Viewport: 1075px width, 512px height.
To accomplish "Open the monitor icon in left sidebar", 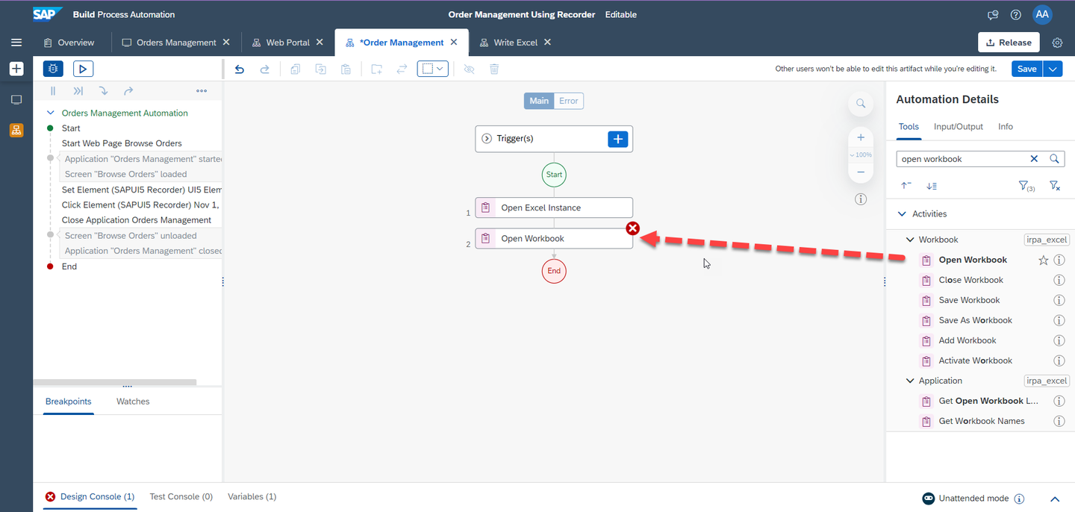I will point(16,99).
